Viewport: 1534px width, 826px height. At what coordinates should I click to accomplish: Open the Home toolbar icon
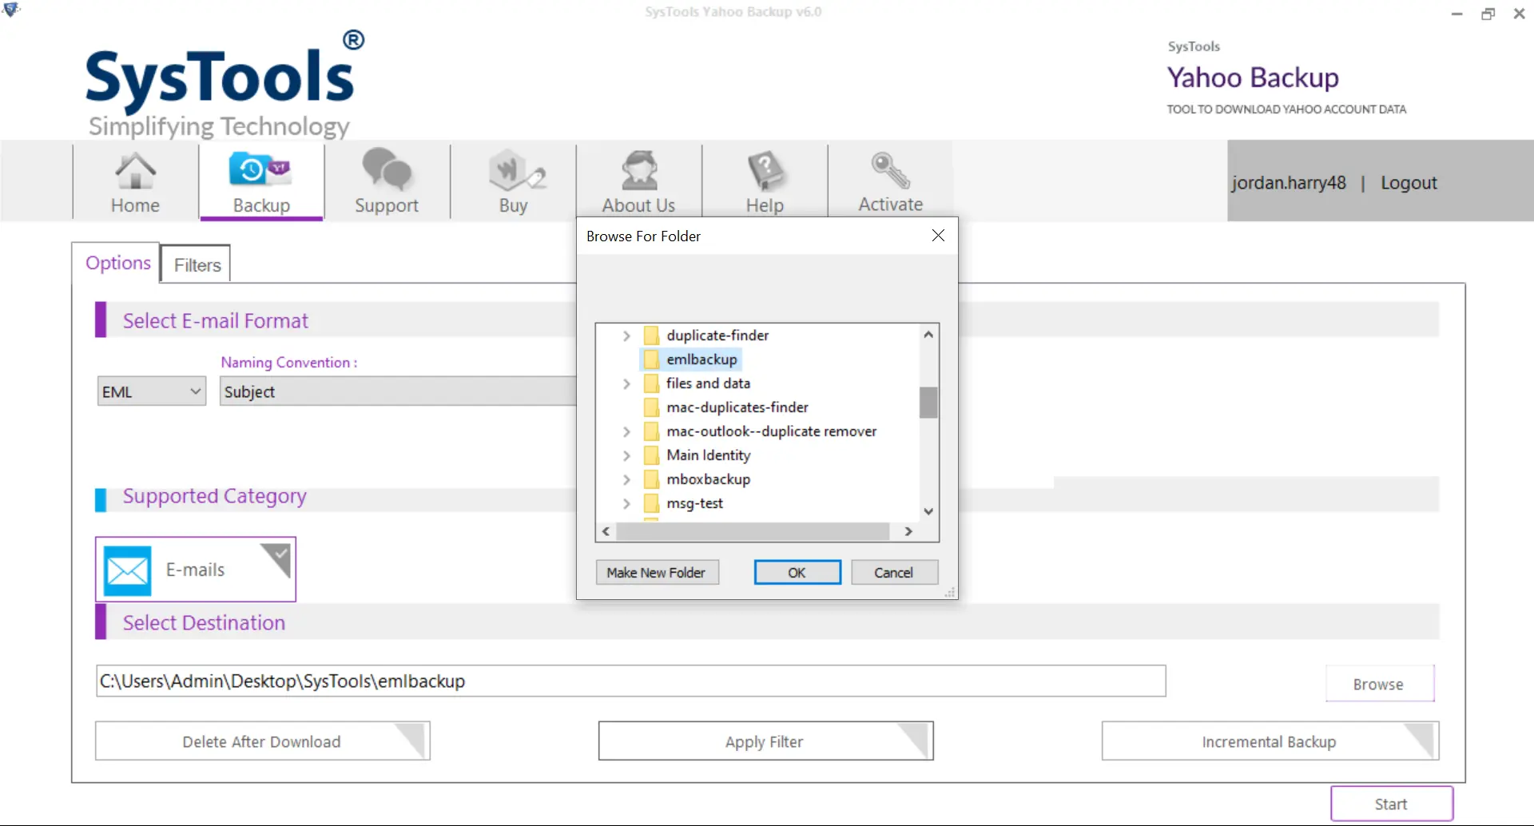(135, 171)
